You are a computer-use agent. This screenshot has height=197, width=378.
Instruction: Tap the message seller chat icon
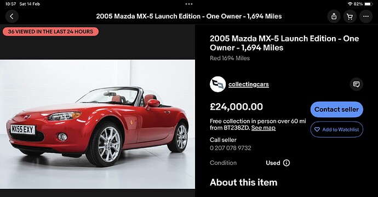click(x=356, y=85)
